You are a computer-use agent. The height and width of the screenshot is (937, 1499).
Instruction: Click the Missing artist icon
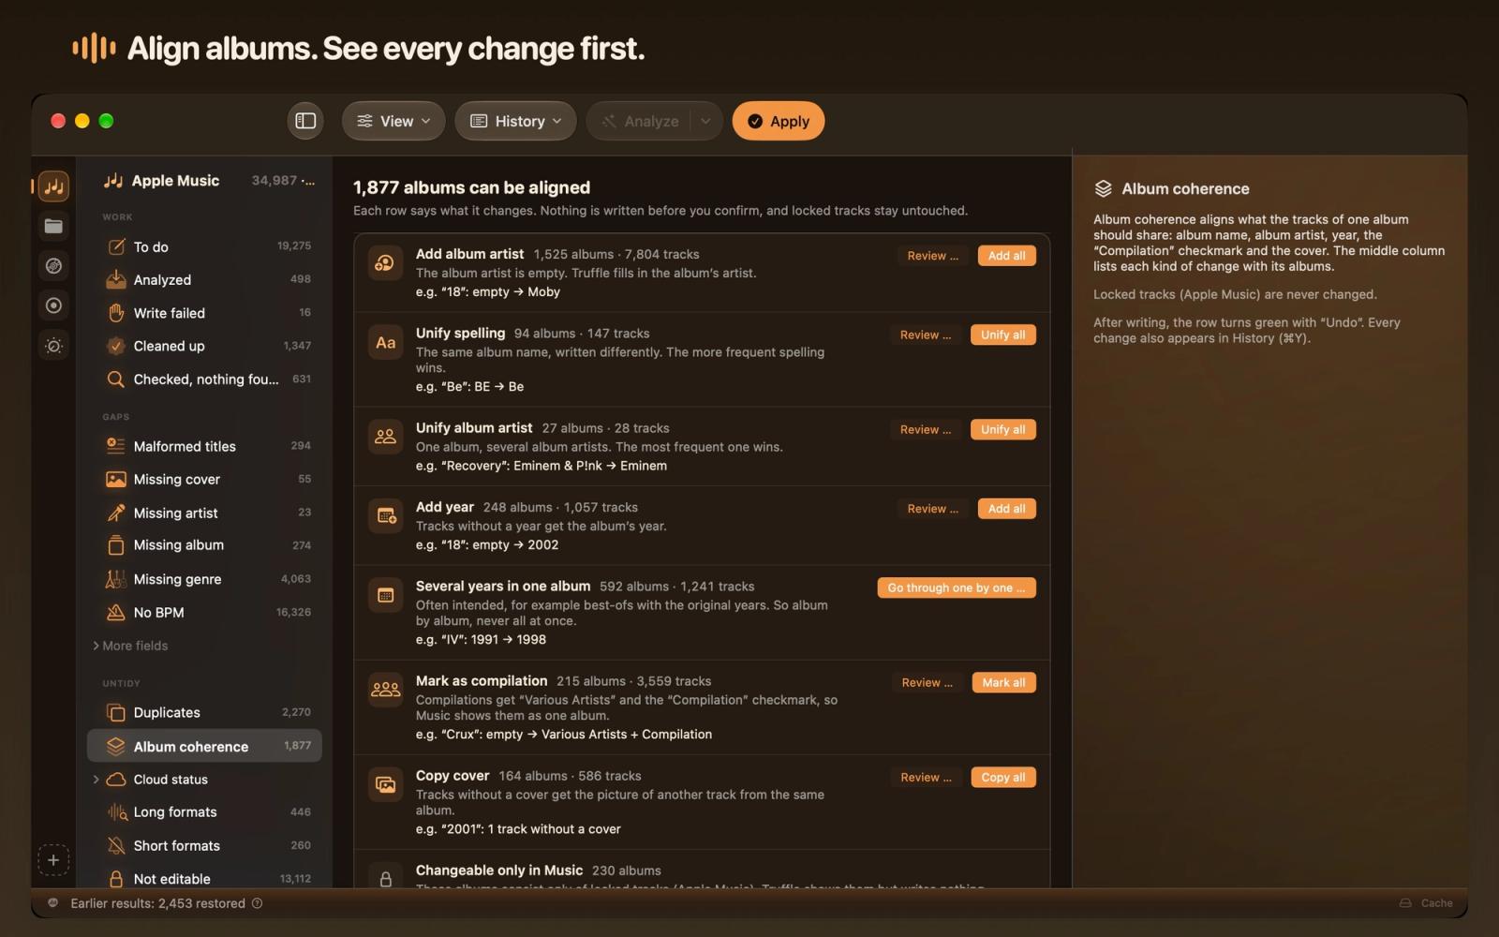click(115, 513)
